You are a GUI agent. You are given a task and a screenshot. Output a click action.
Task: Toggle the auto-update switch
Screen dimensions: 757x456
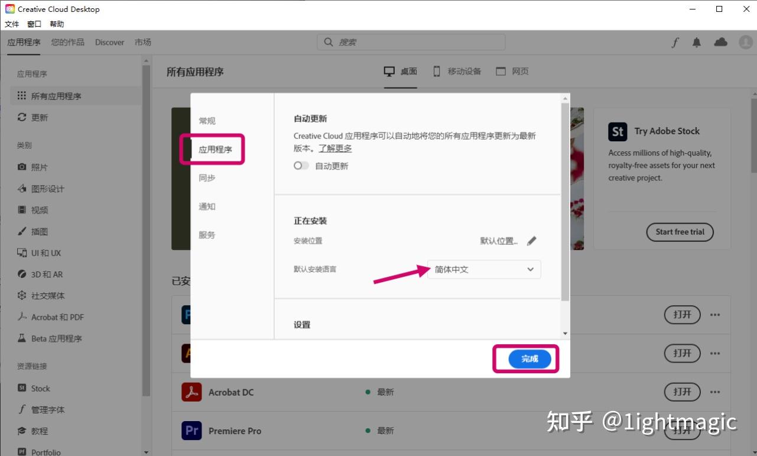(301, 166)
